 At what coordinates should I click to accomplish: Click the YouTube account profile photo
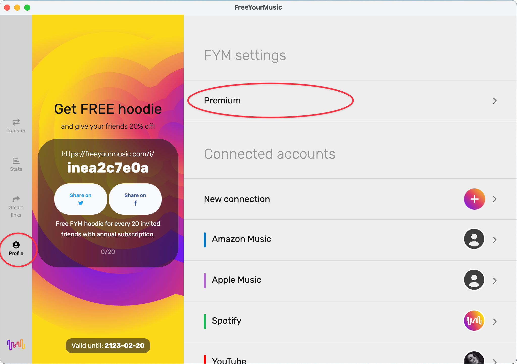coord(474,358)
